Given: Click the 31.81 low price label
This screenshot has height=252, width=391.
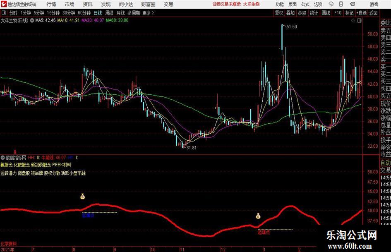Looking at the screenshot, I should [x=191, y=148].
